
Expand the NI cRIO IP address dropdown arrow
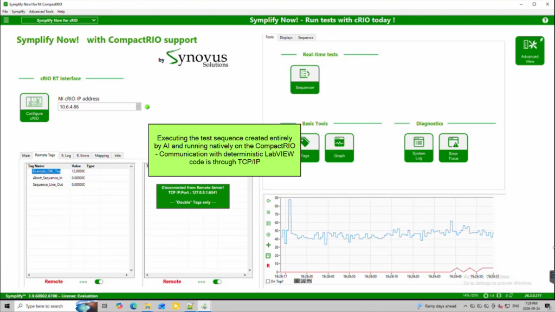[138, 107]
